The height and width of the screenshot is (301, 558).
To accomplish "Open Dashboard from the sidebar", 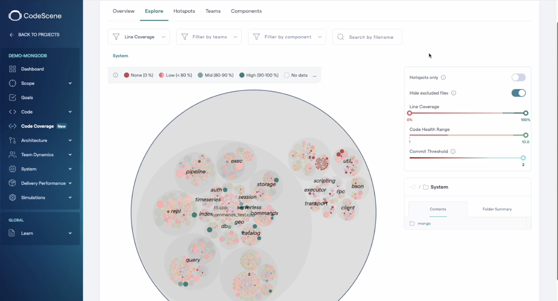I will click(x=32, y=69).
